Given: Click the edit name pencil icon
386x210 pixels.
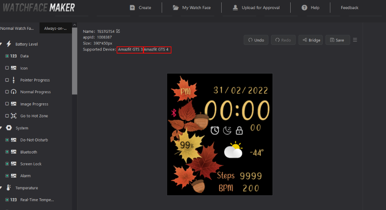Looking at the screenshot, I should [x=118, y=31].
